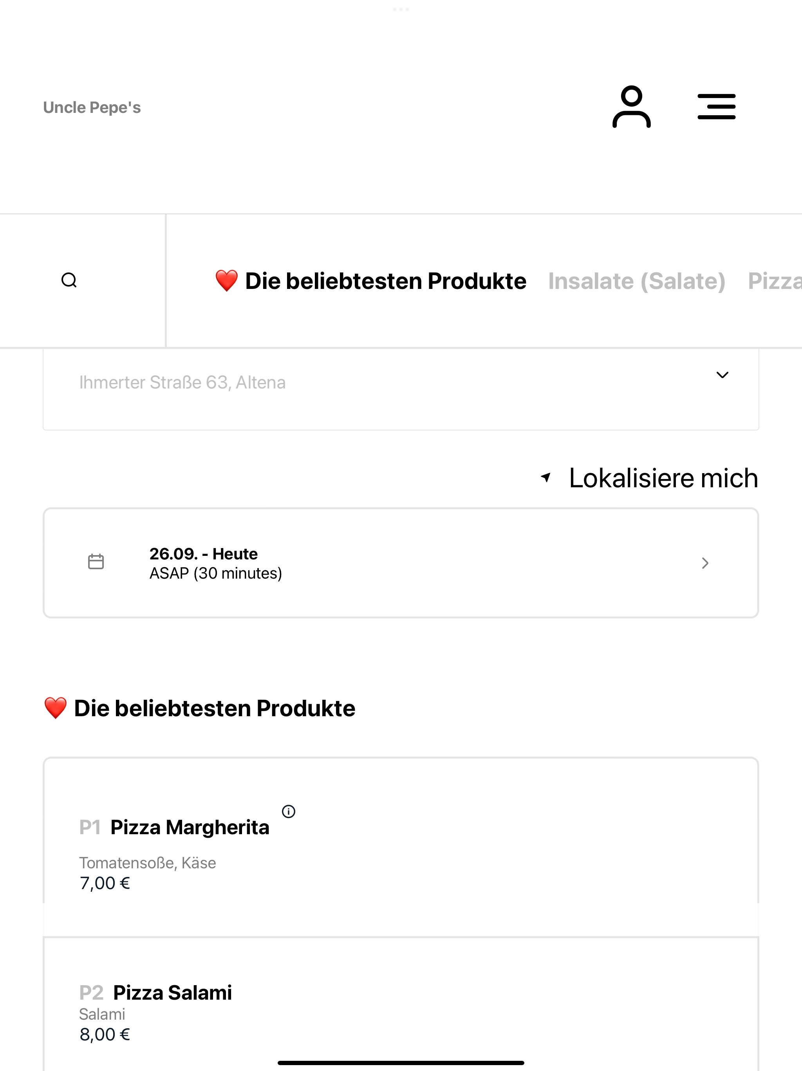802x1071 pixels.
Task: Click the red heart in category tab
Action: point(226,281)
